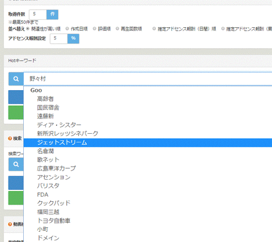Choose 広島東洋カープ from the list
The height and width of the screenshot is (242, 272).
(148, 168)
